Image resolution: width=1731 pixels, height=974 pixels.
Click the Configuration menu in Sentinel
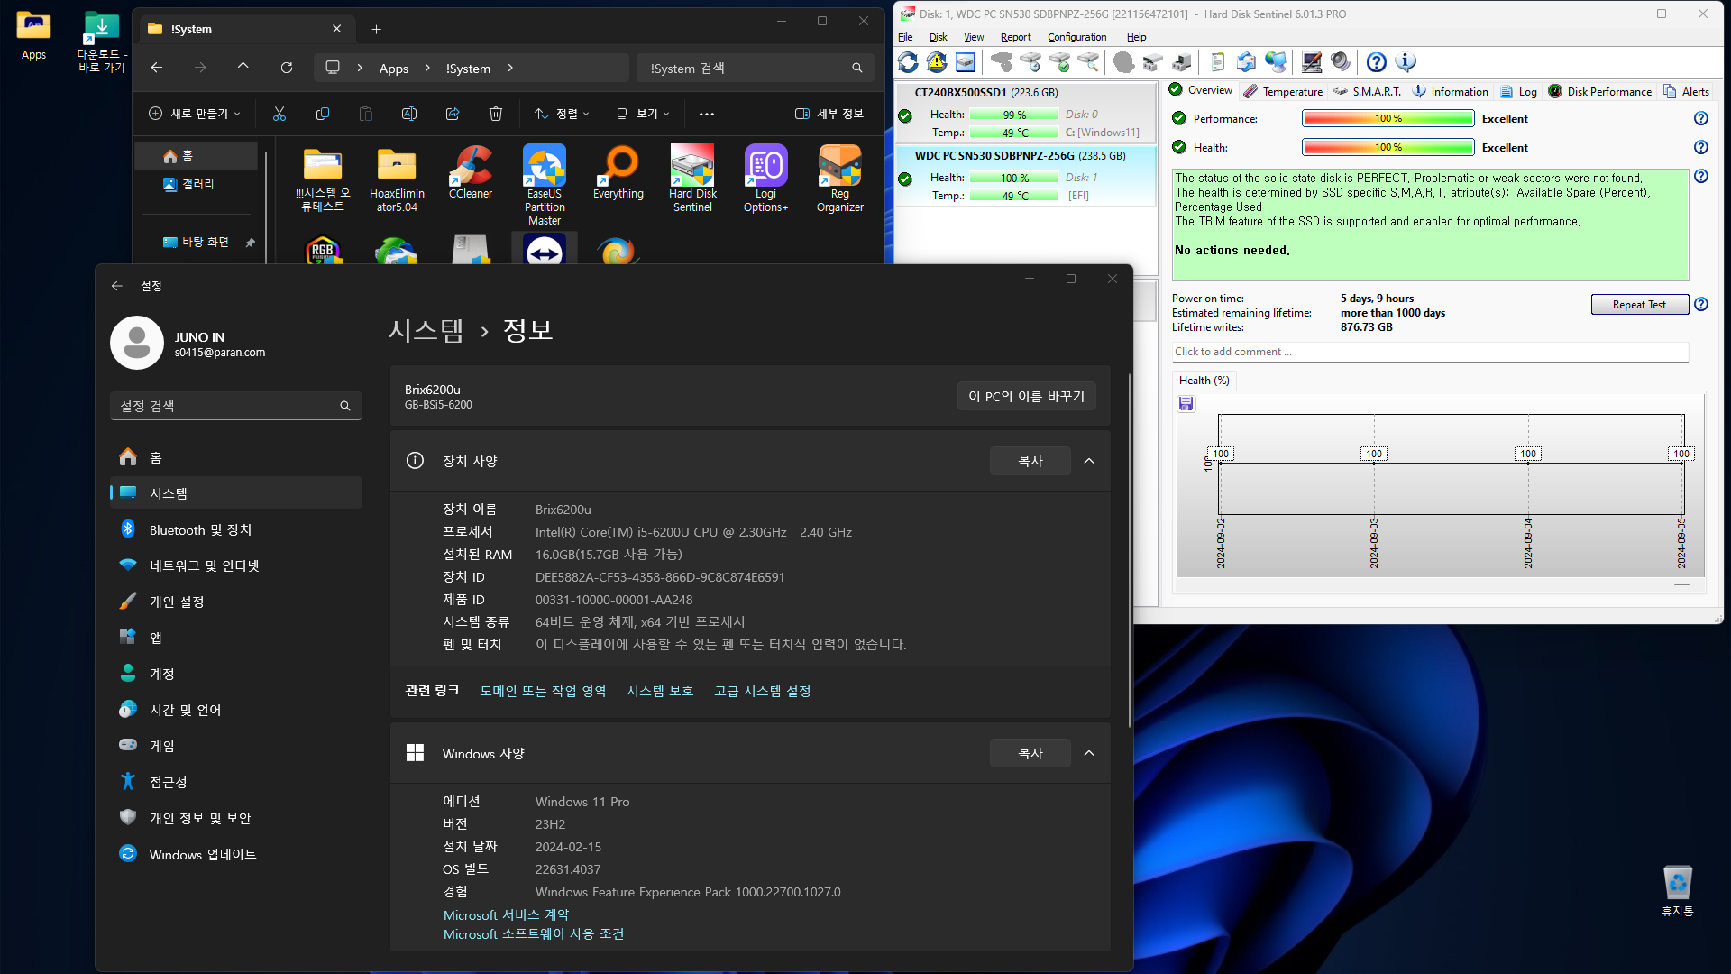click(x=1076, y=36)
